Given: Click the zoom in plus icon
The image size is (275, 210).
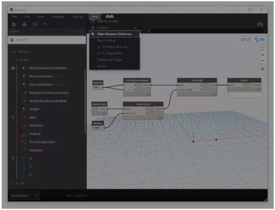Looking at the screenshot, I should click(x=263, y=55).
